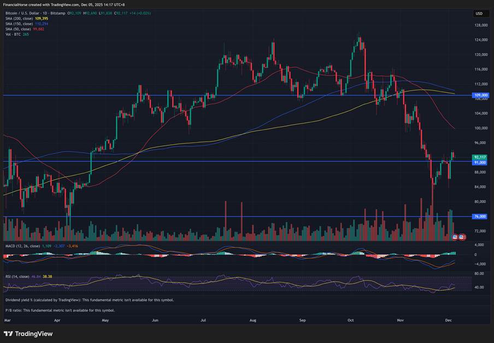Viewport: 494px width, 343px height.
Task: Click the TradingView logo icon
Action: point(8,334)
